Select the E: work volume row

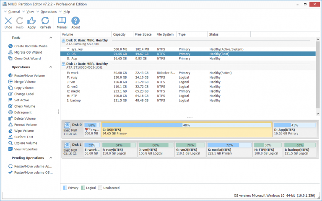[188, 73]
